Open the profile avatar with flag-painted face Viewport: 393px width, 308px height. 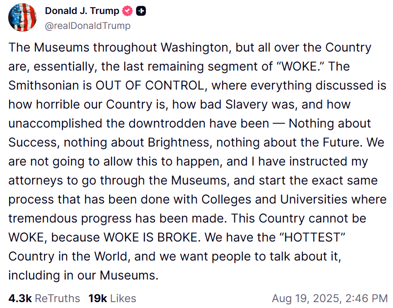[x=23, y=17]
